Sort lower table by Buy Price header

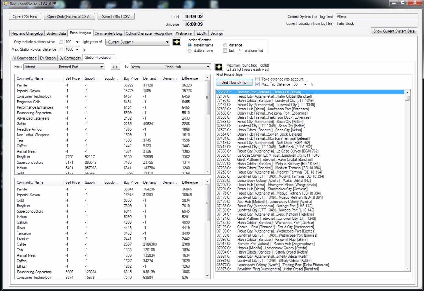(131, 182)
